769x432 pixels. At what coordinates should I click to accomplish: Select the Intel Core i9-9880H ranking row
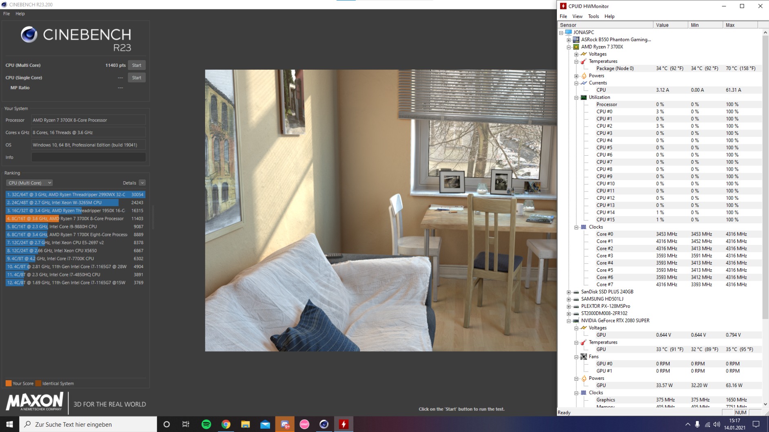point(75,227)
